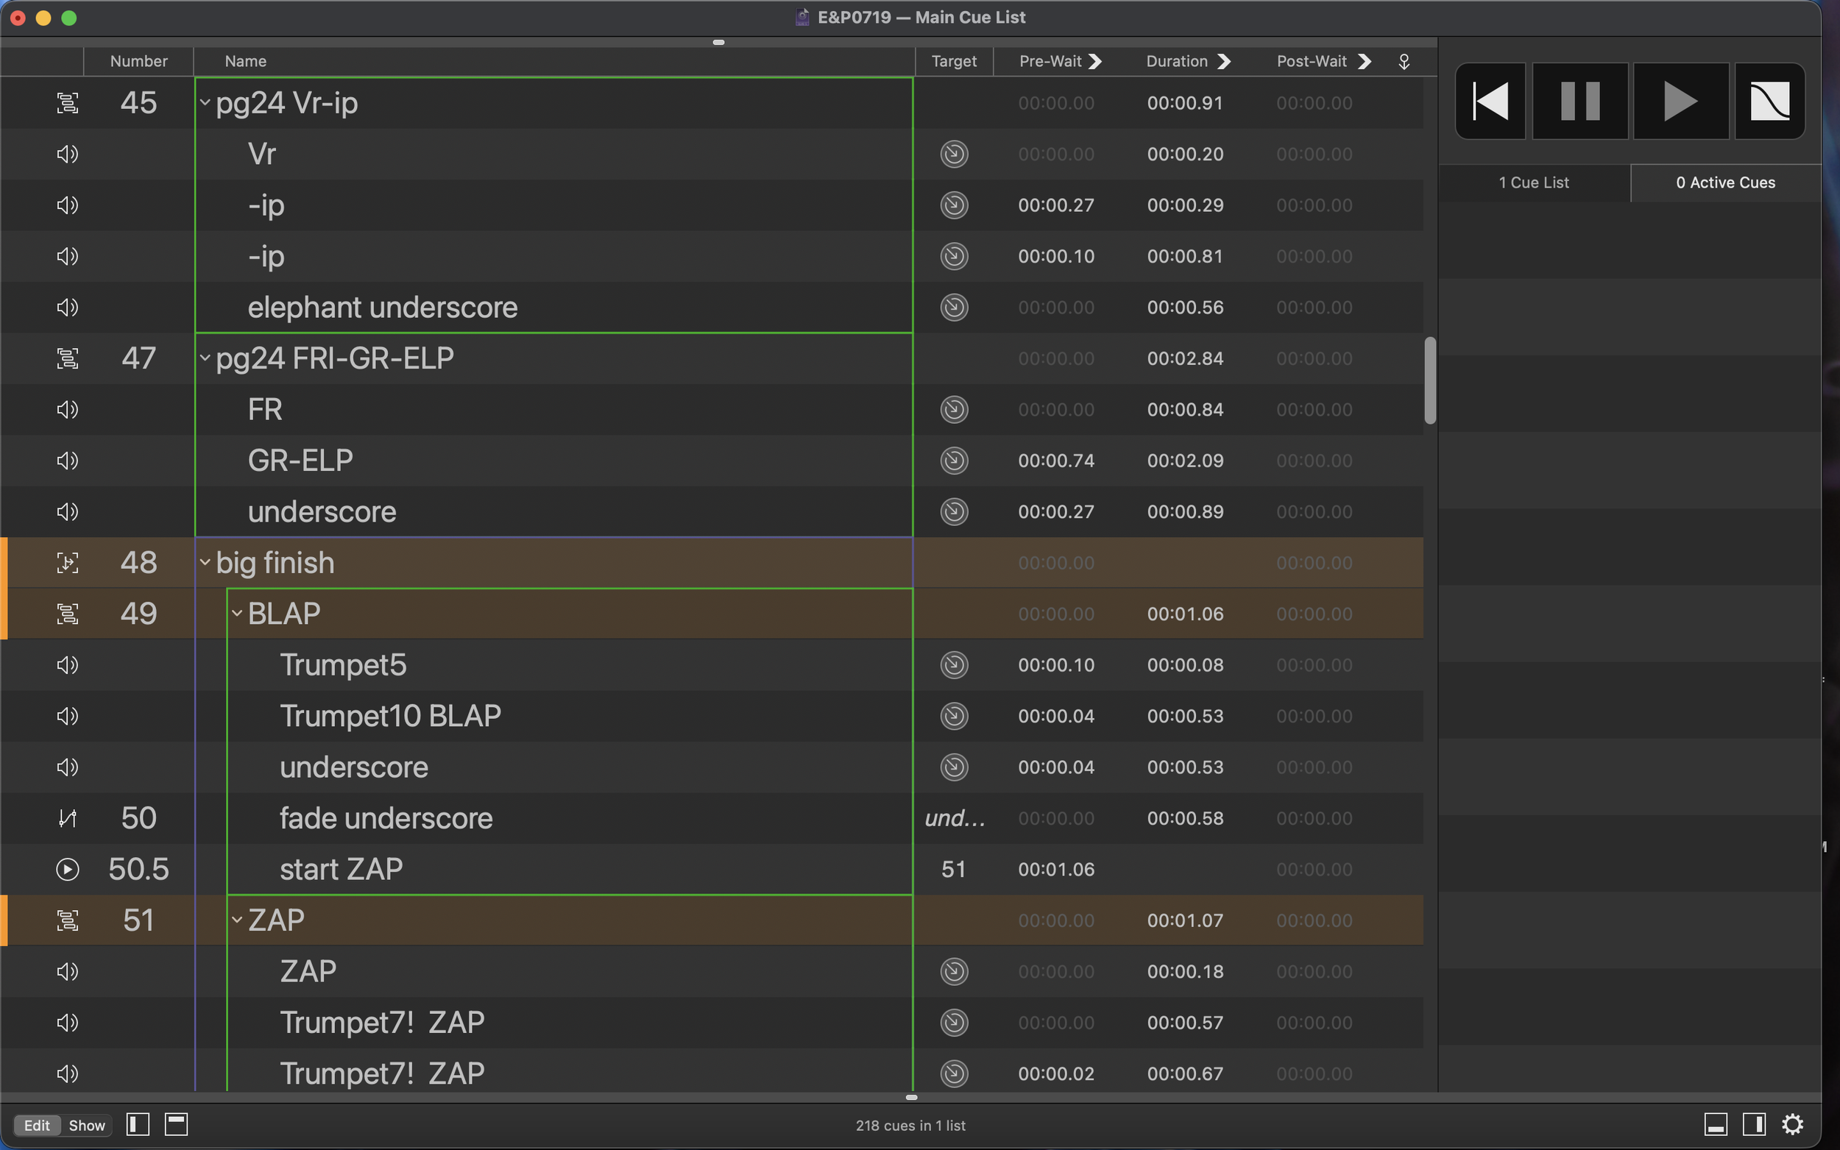
Task: Click the target icon of Trumpet5 row
Action: coord(954,664)
